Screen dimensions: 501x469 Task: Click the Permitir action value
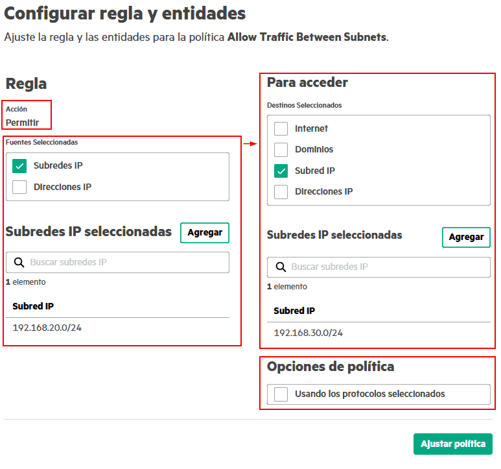pyautogui.click(x=22, y=122)
